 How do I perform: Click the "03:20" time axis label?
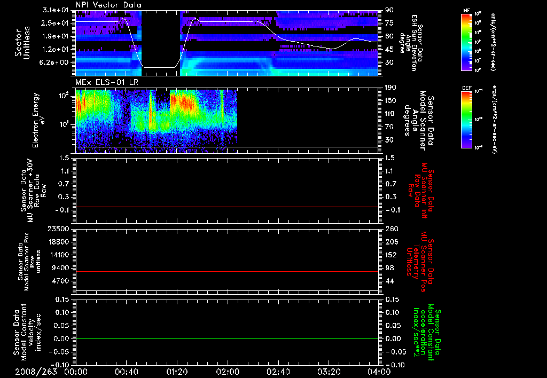(x=329, y=372)
